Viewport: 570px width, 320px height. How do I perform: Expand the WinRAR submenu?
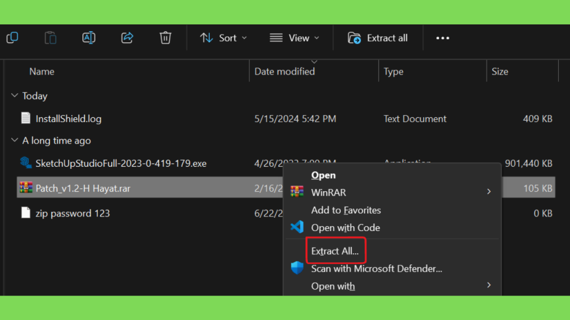point(489,192)
